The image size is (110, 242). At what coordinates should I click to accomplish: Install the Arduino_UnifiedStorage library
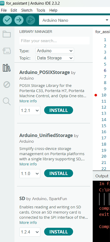click(59, 173)
